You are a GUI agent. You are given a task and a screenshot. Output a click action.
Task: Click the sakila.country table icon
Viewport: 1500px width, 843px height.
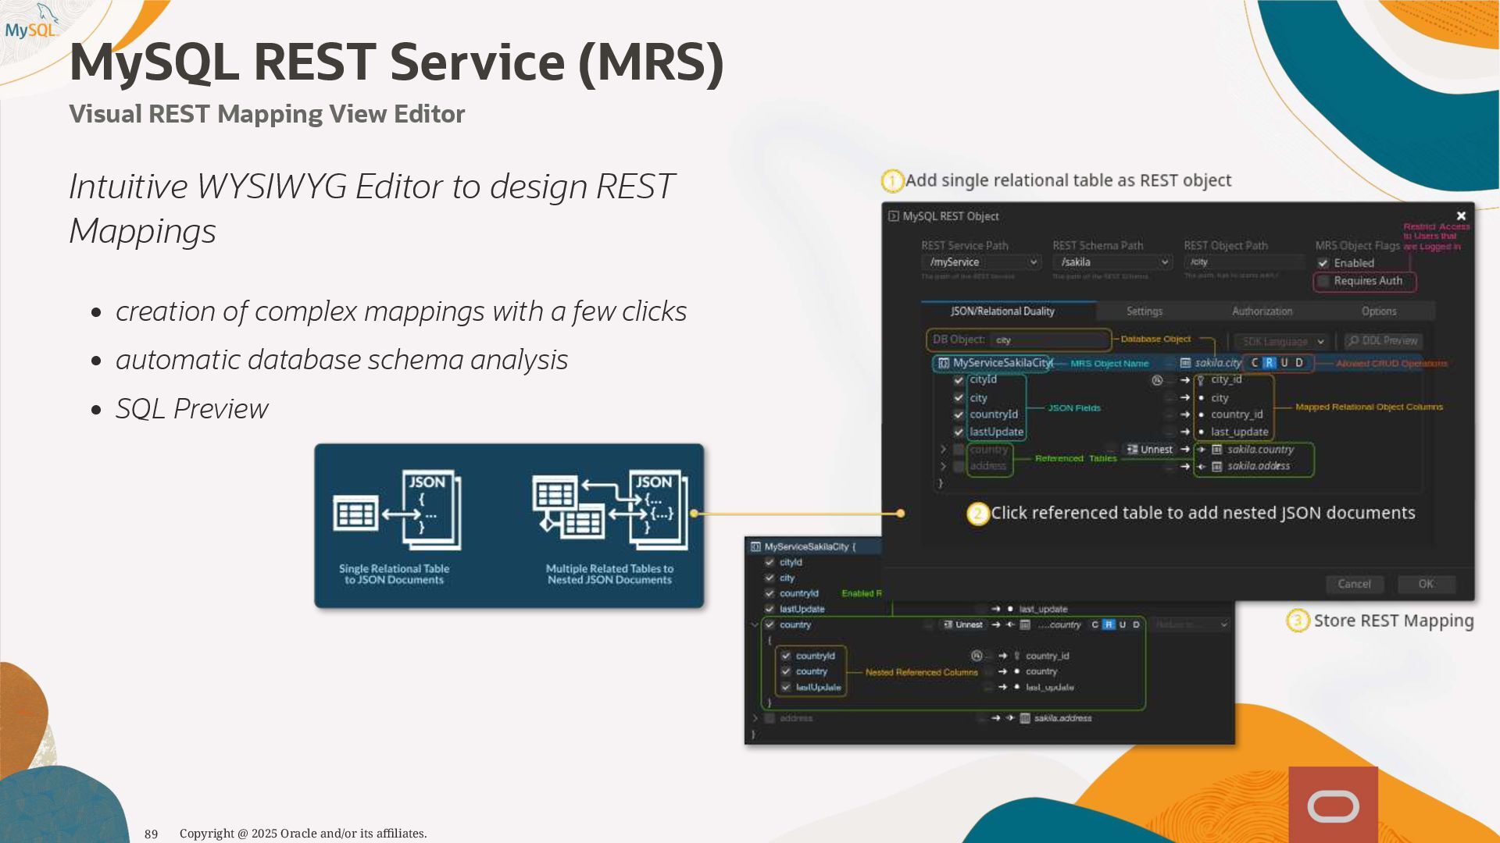click(1216, 450)
